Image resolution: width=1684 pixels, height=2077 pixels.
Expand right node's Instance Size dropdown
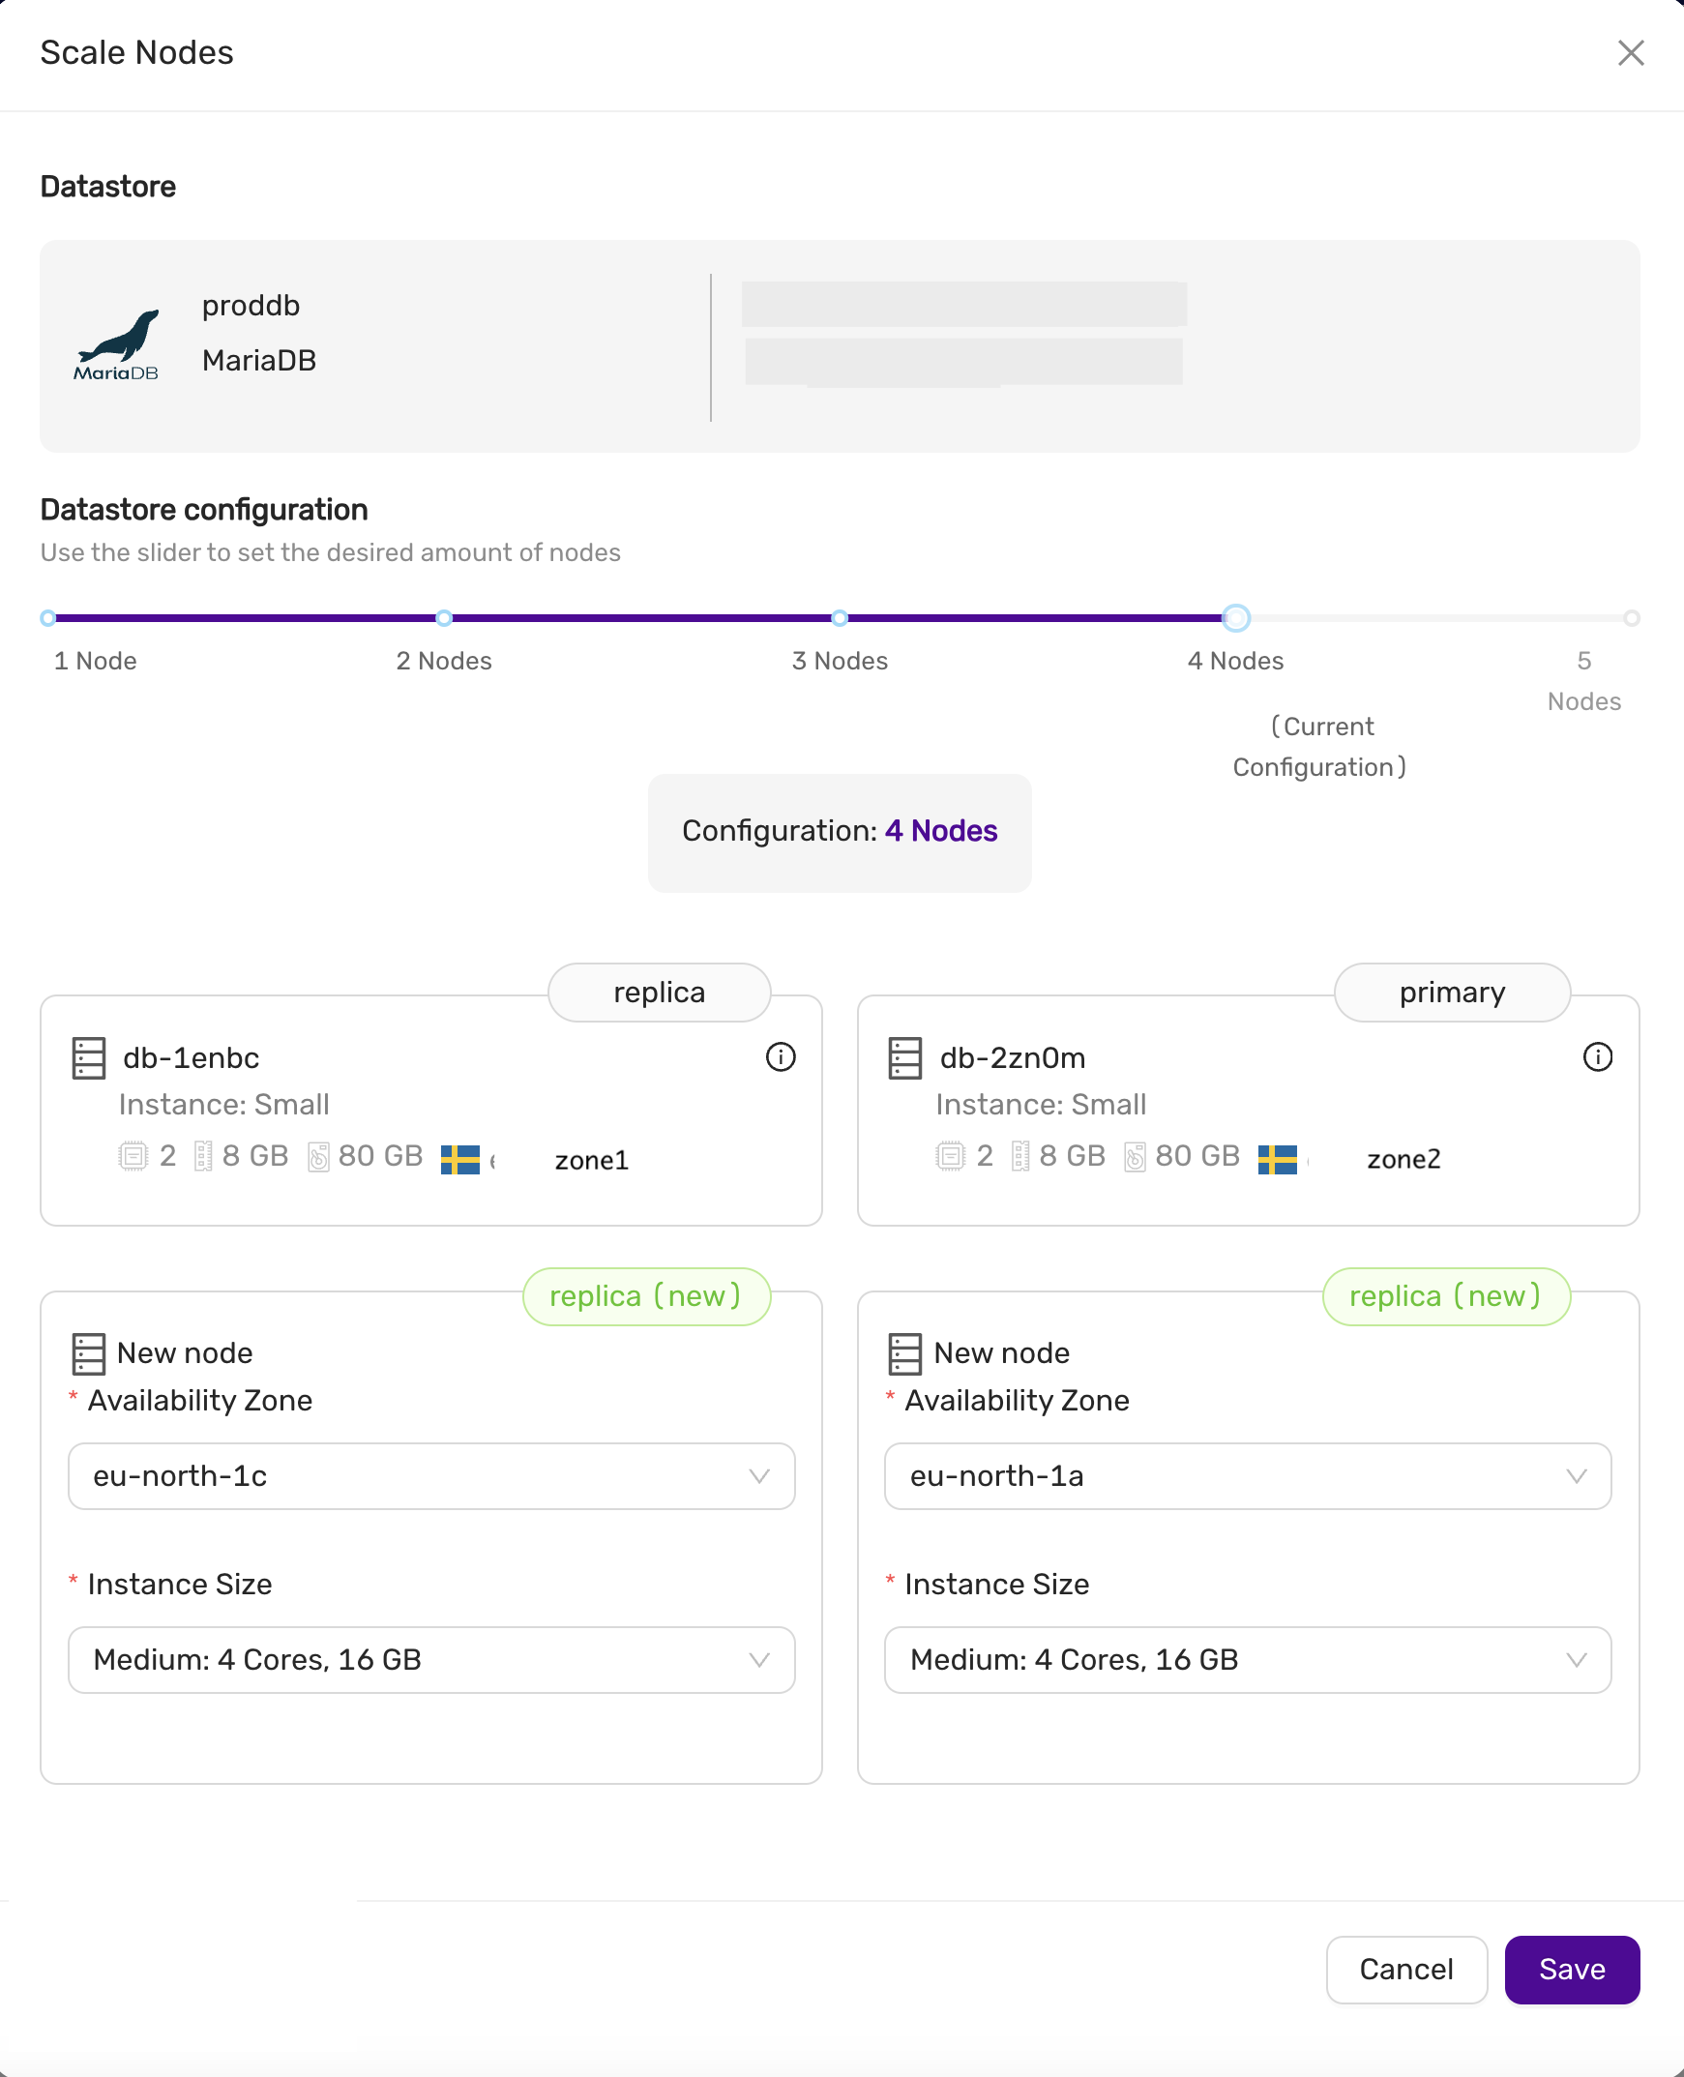tap(1248, 1659)
